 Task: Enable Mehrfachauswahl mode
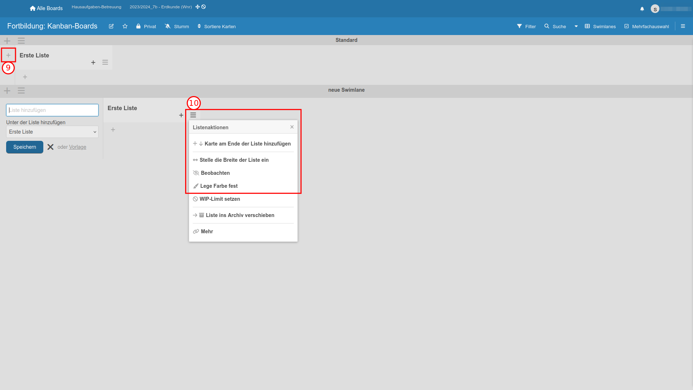click(x=646, y=26)
